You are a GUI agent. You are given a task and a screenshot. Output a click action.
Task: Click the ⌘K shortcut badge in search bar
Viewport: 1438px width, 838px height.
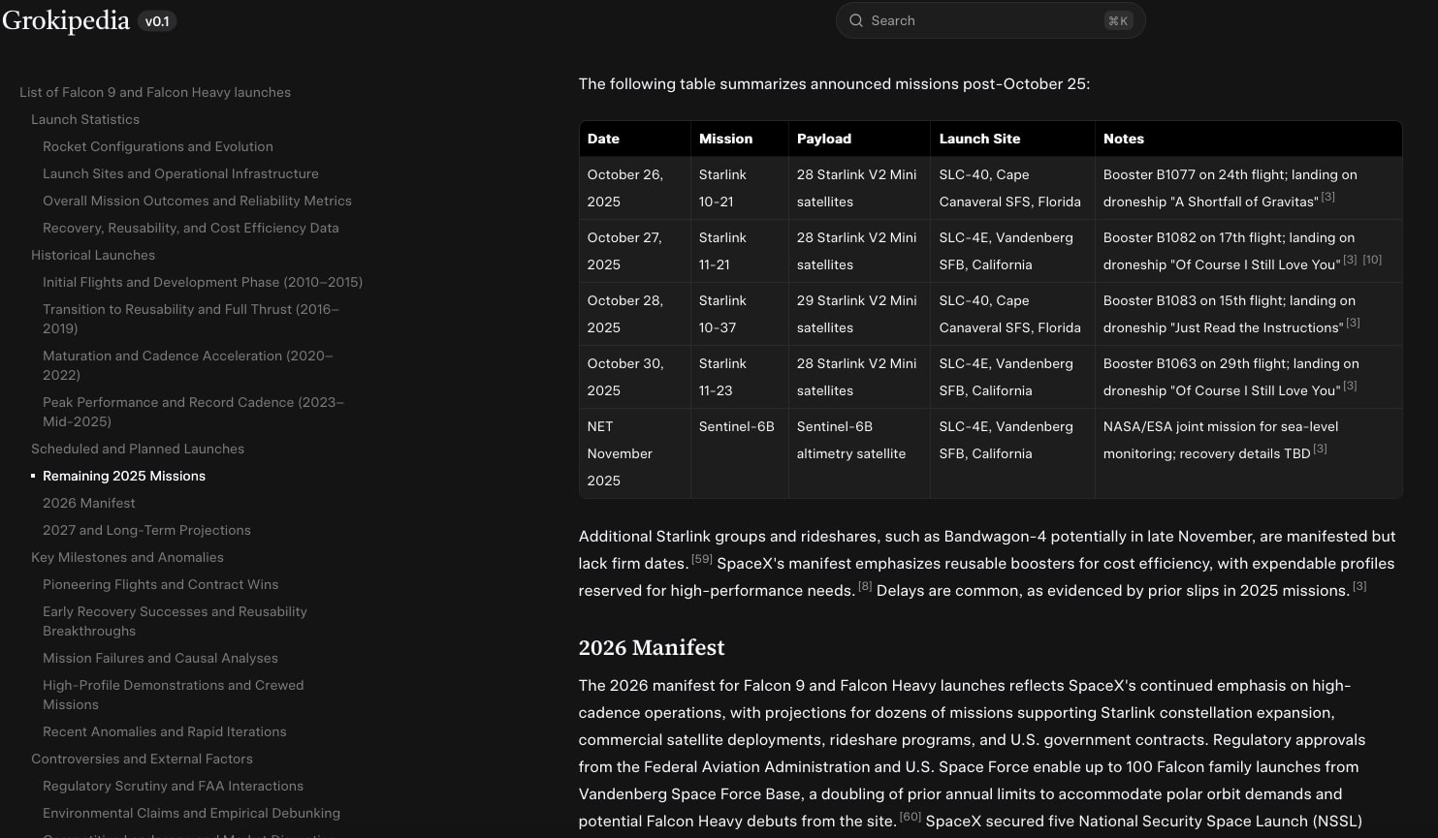pyautogui.click(x=1117, y=20)
